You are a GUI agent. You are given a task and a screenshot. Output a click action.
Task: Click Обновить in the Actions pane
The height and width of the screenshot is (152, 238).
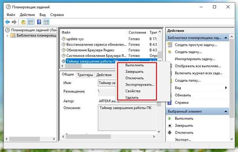183,95
